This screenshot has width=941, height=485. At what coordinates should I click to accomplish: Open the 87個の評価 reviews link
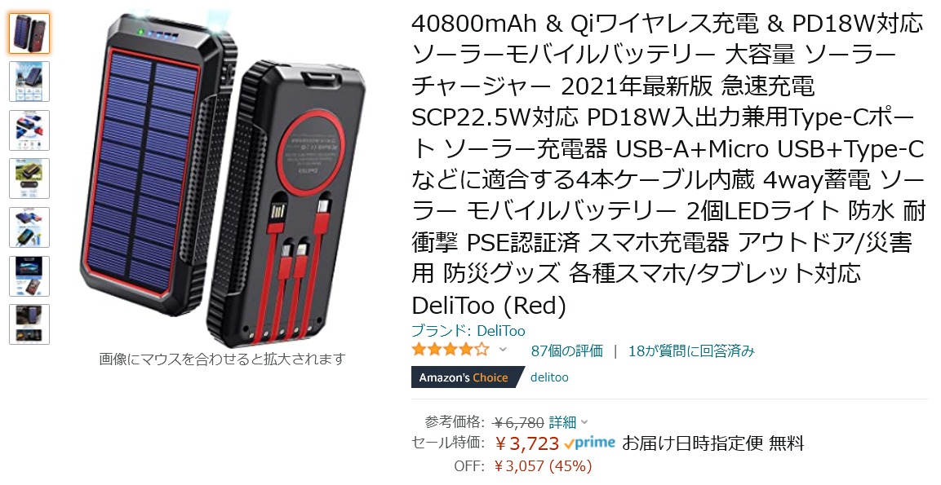[x=566, y=351]
